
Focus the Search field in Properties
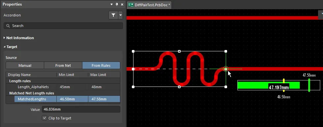(x=63, y=26)
